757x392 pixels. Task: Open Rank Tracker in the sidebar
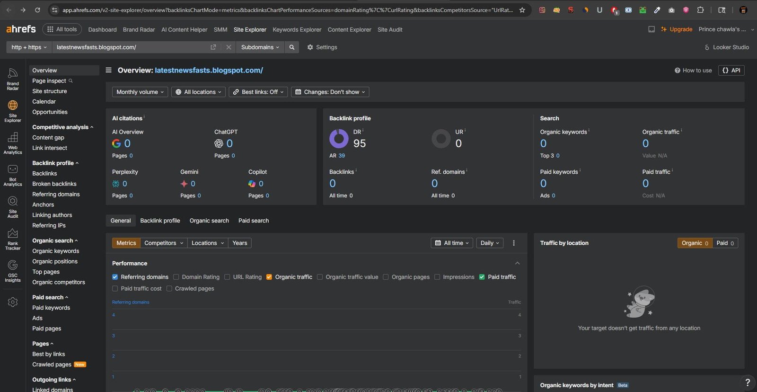[13, 239]
